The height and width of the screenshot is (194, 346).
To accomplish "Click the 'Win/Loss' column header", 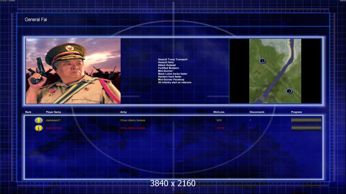I will tap(219, 112).
